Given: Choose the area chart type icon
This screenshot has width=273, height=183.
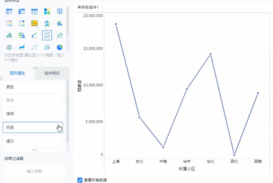Looking at the screenshot, I should click(x=22, y=47).
